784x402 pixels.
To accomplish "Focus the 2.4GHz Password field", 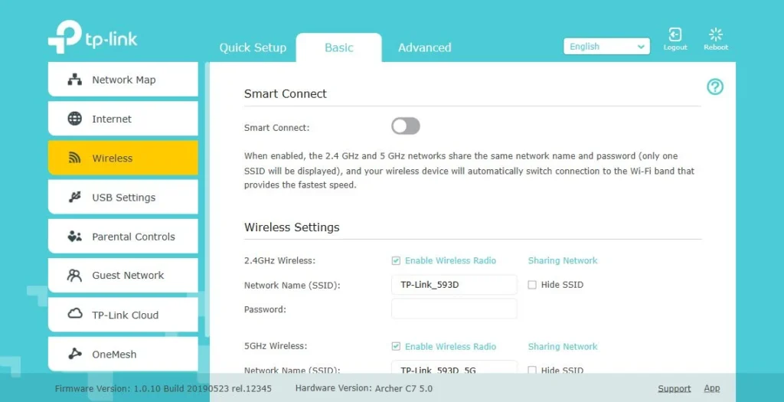I will point(454,309).
